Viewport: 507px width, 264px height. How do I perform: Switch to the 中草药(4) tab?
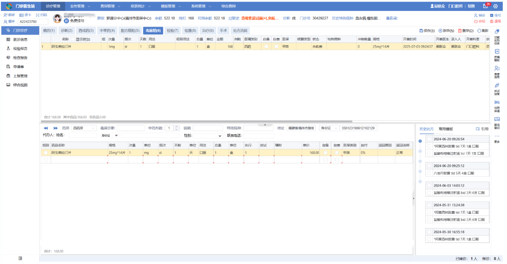(107, 31)
